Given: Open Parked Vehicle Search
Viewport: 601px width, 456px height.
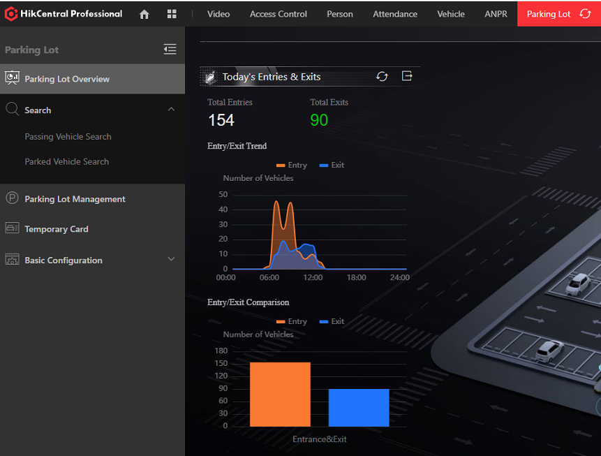Looking at the screenshot, I should (66, 161).
